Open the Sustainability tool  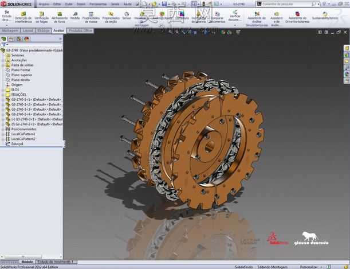click(325, 16)
